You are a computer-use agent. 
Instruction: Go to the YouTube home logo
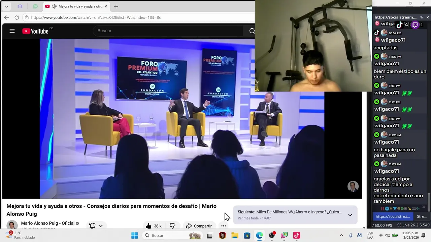click(35, 31)
